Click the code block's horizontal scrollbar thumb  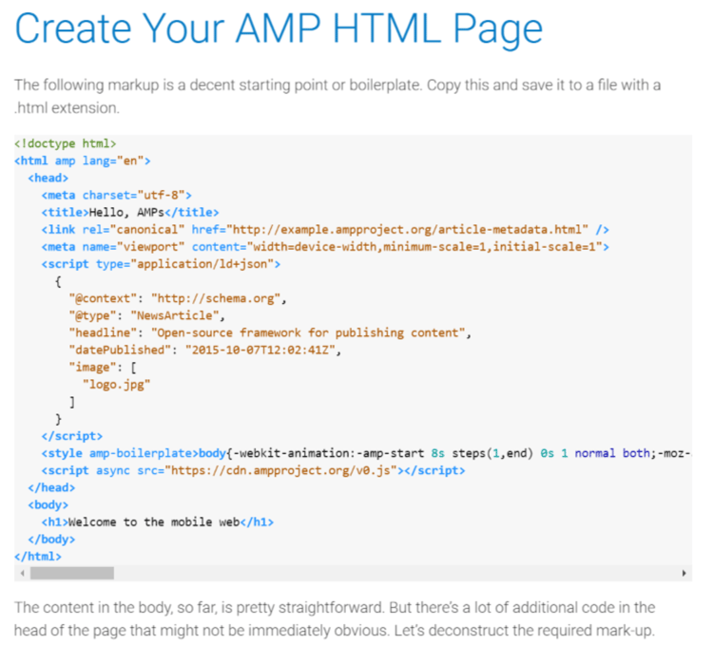pyautogui.click(x=71, y=574)
